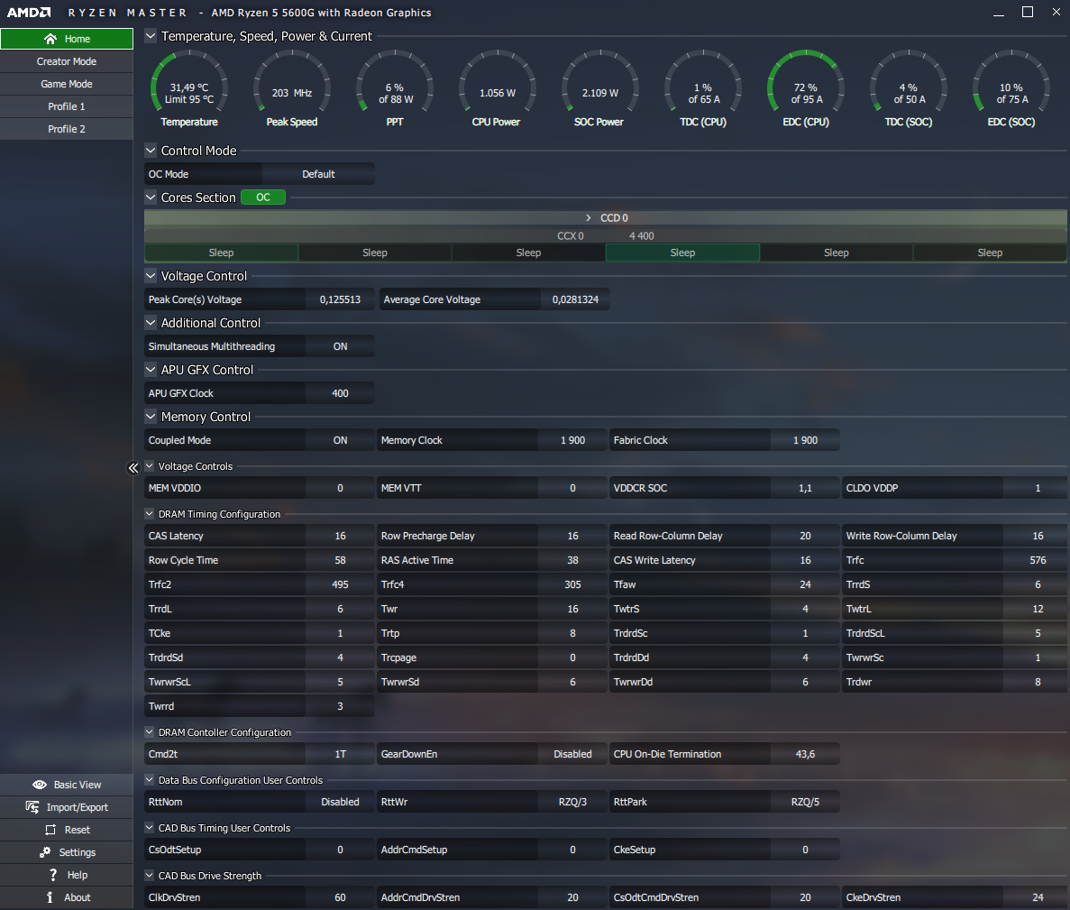Viewport: 1070px width, 910px height.
Task: Open About
Action: (67, 897)
